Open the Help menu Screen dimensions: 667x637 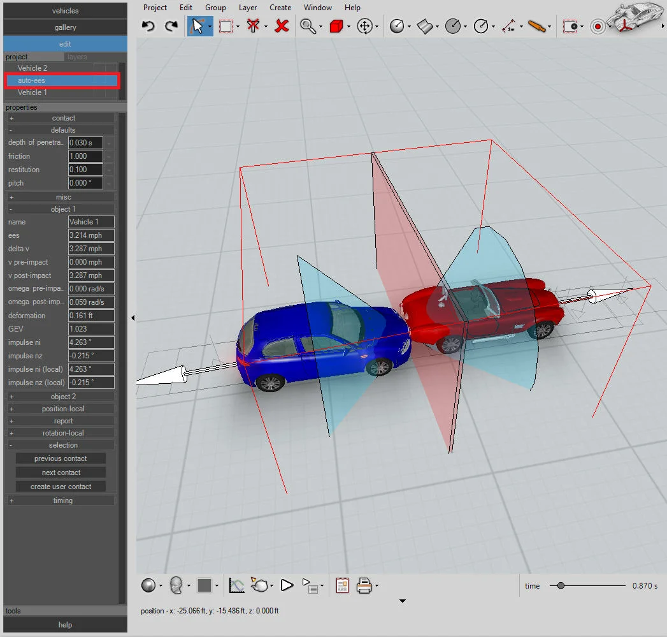point(352,7)
